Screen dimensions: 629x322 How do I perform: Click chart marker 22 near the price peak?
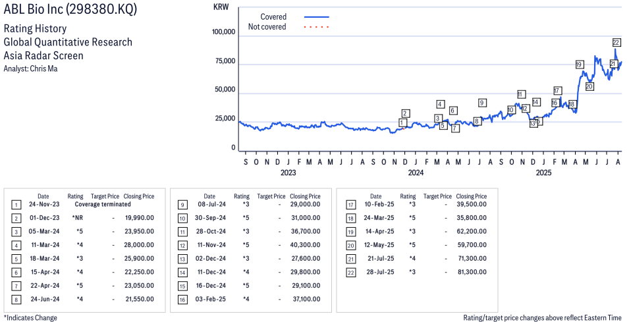pyautogui.click(x=616, y=43)
